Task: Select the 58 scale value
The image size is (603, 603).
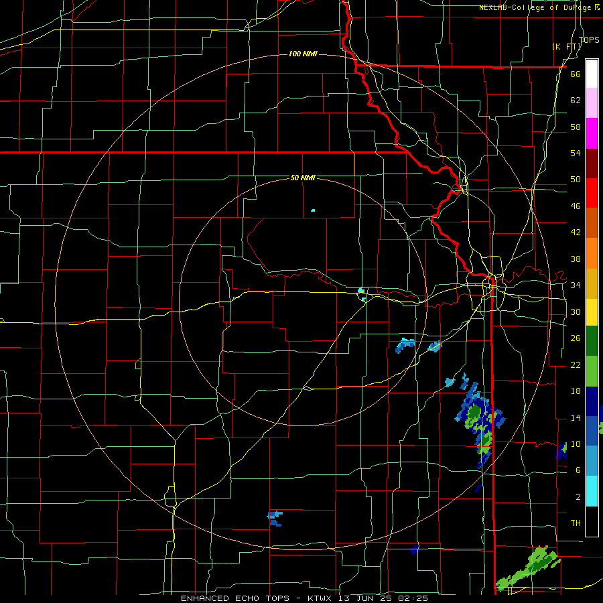Action: click(x=576, y=127)
